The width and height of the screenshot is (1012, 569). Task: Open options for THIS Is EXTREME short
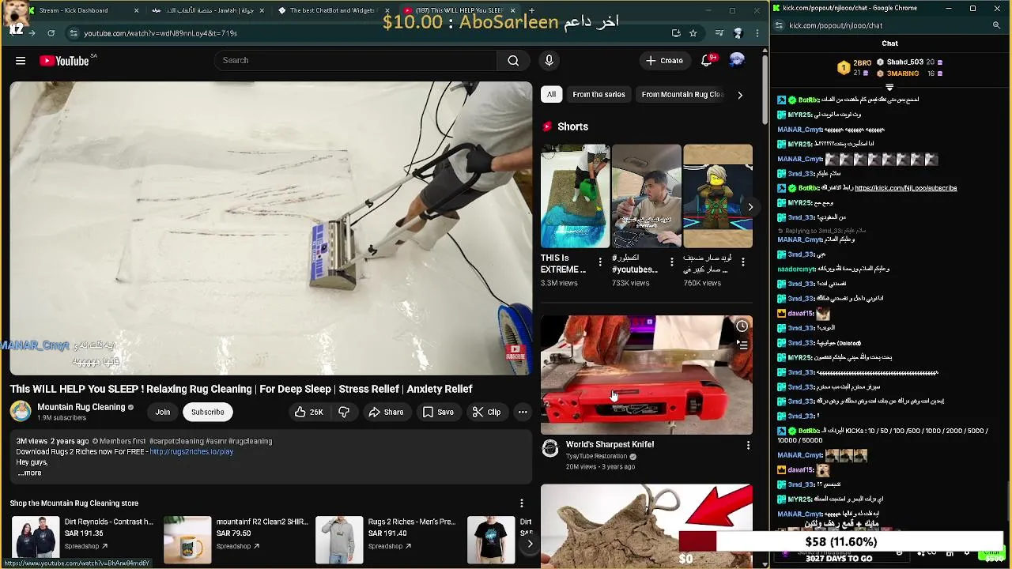click(600, 262)
